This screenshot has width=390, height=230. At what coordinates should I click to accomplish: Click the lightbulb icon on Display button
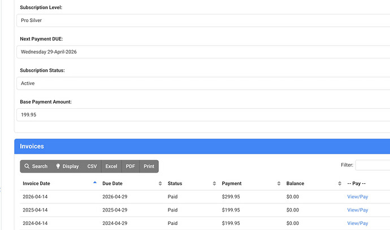[x=58, y=166]
